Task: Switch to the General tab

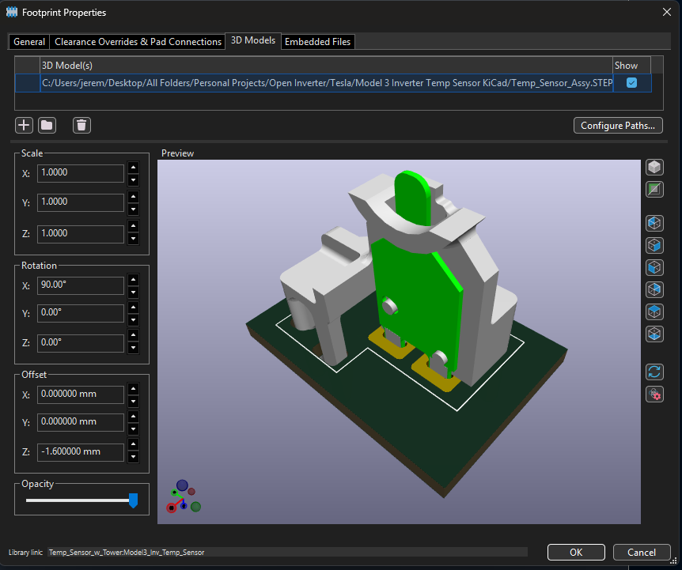Action: [29, 42]
